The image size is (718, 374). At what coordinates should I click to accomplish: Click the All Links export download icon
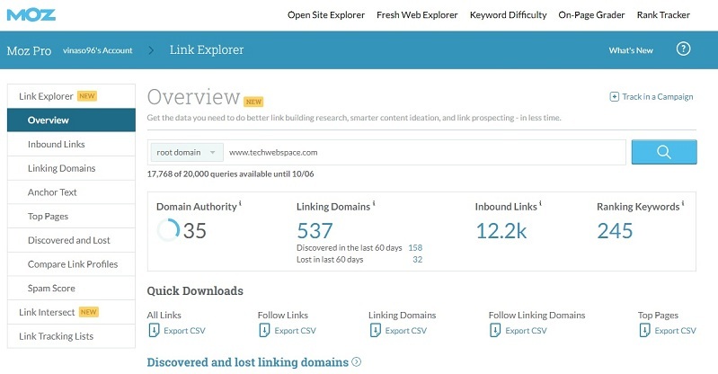(x=153, y=331)
